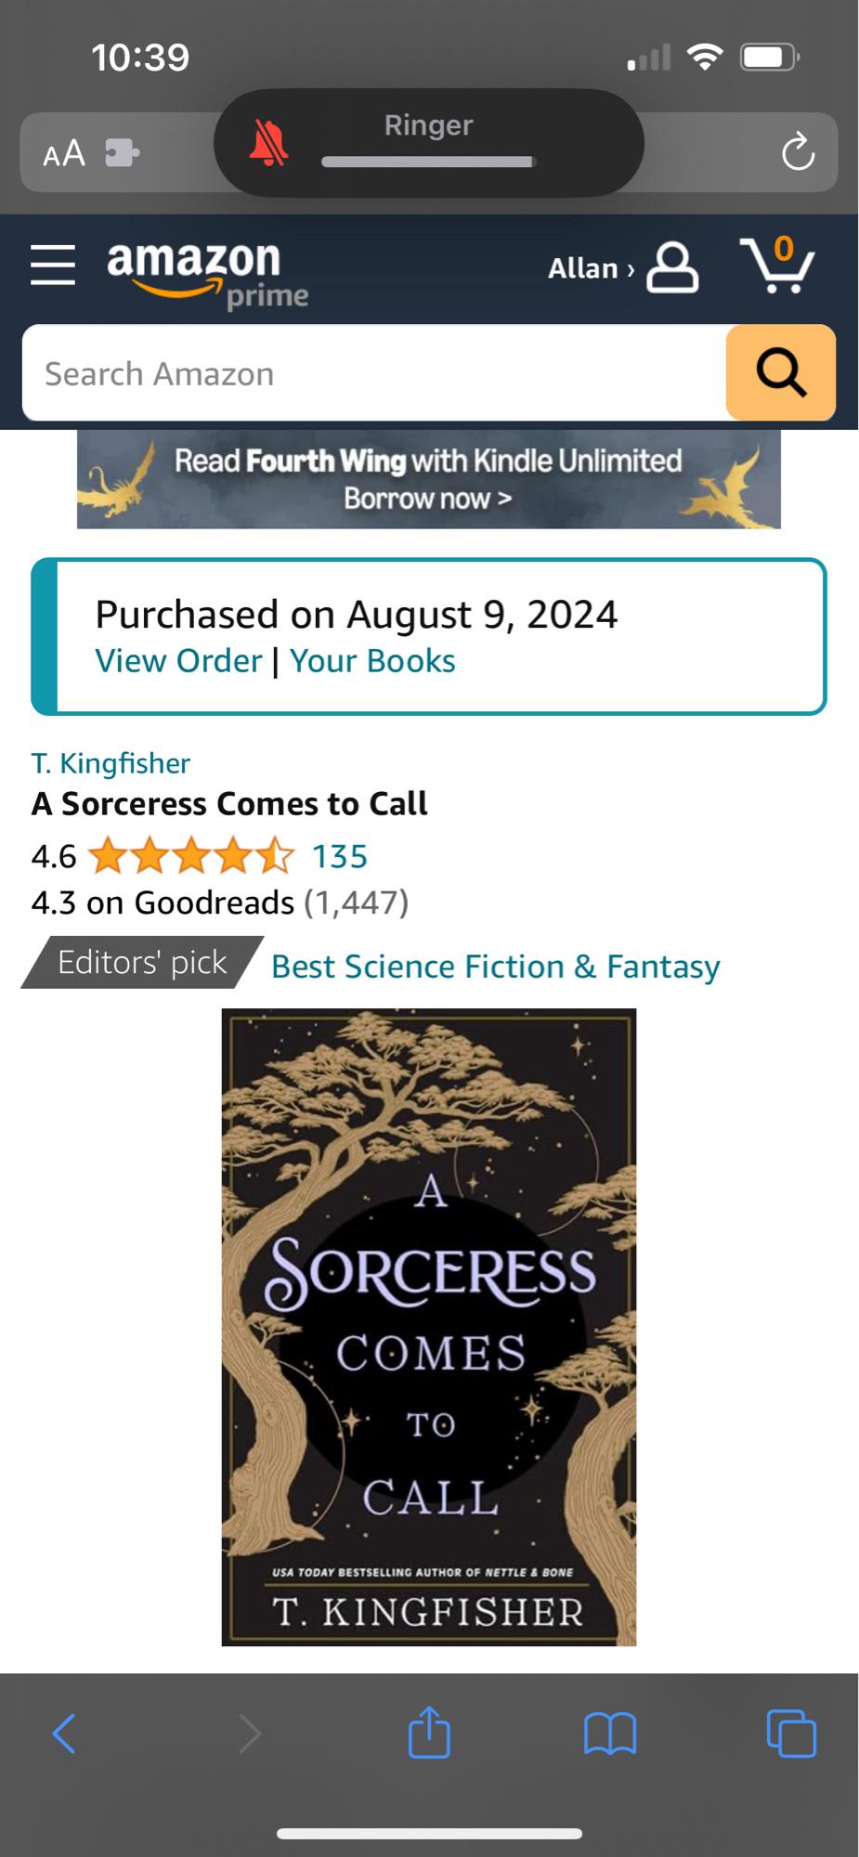Open the Your Books link
Screen dimensions: 859x1857
tap(372, 661)
